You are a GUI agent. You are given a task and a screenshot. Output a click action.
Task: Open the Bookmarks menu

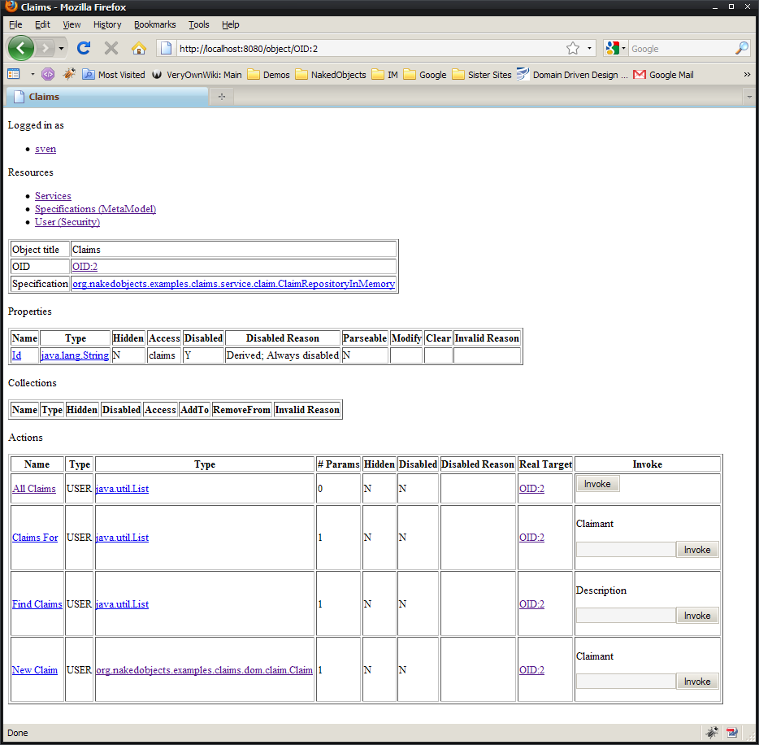click(155, 24)
